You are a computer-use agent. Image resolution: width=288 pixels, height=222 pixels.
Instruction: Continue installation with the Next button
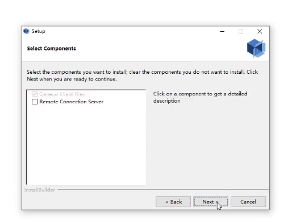tap(211, 202)
